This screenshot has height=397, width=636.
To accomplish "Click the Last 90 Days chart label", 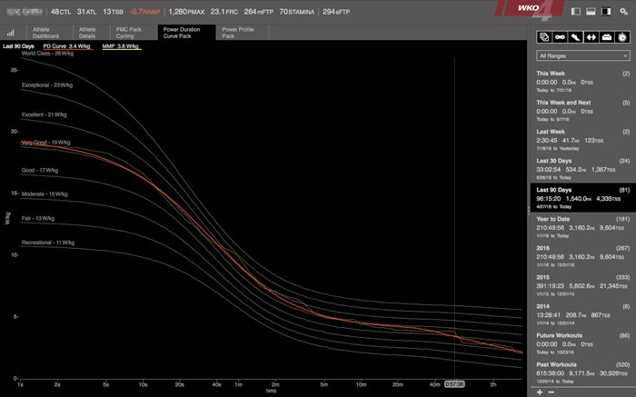I will coord(18,46).
